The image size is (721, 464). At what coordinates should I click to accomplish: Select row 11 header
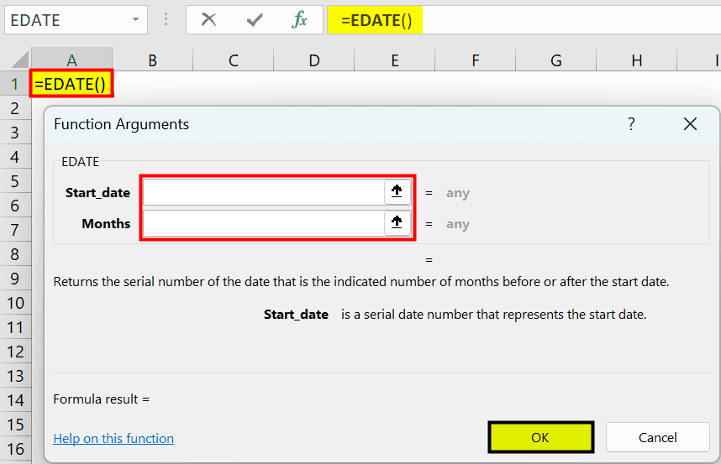click(15, 327)
